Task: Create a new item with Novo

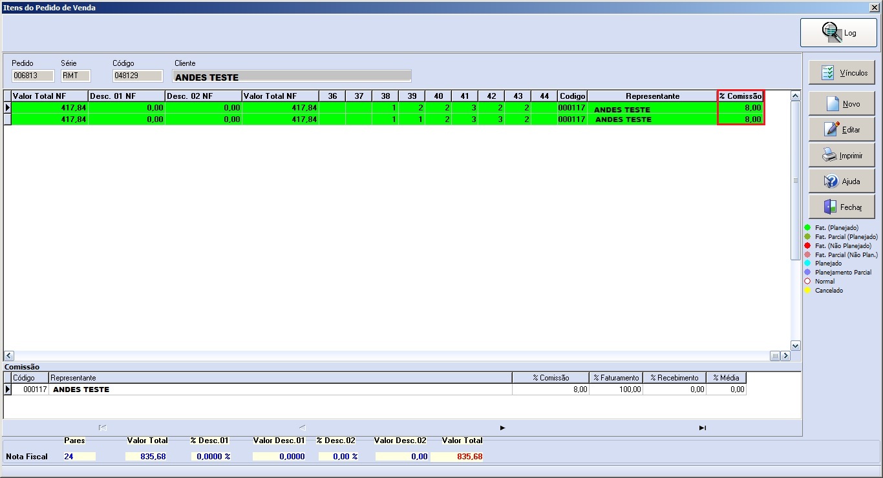Action: 842,103
